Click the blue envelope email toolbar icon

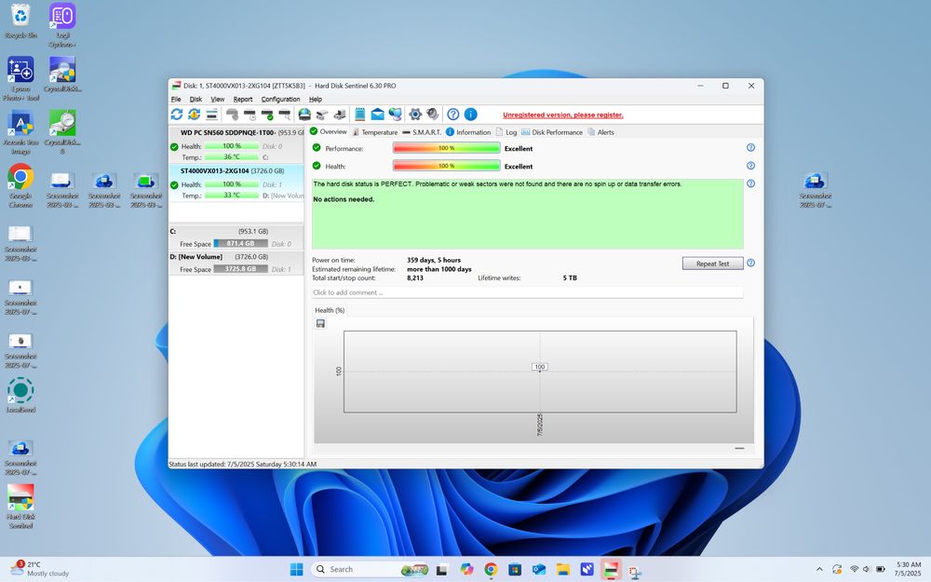click(x=378, y=114)
